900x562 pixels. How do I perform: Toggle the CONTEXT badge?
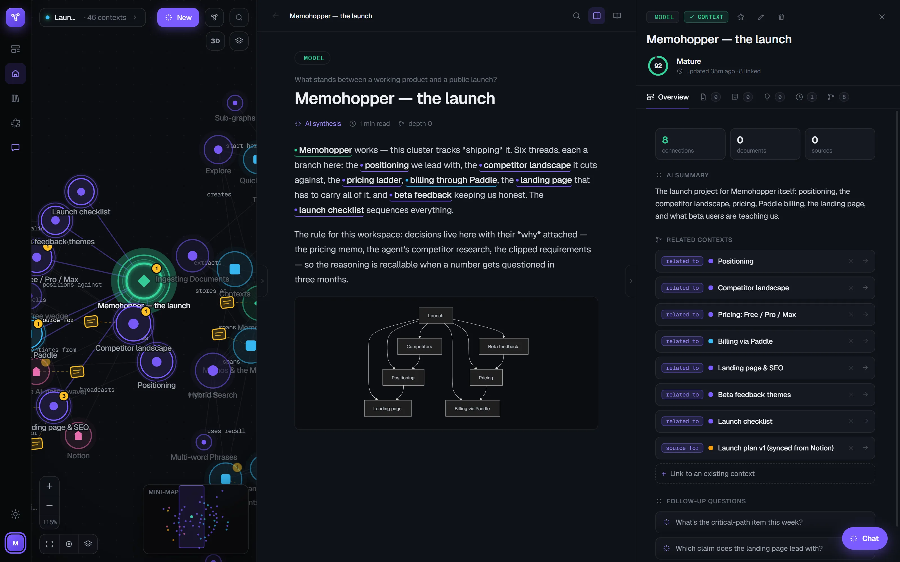pyautogui.click(x=706, y=17)
